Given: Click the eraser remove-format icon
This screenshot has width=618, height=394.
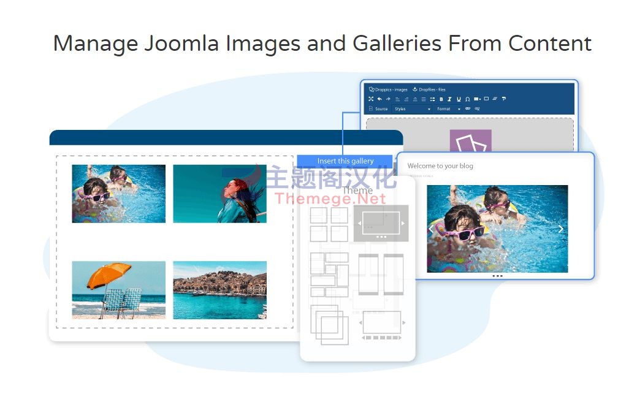Looking at the screenshot, I should 495,99.
